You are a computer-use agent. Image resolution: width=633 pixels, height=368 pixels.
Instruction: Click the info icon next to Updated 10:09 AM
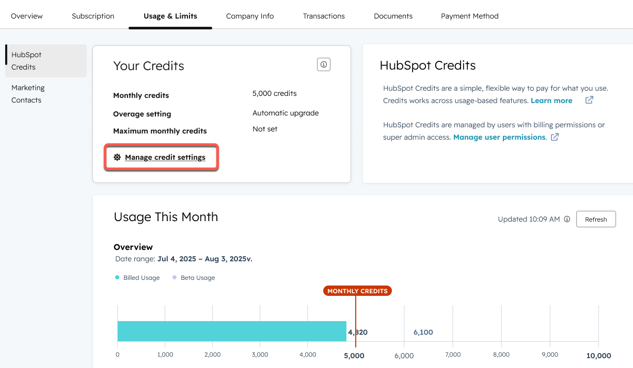pos(567,219)
